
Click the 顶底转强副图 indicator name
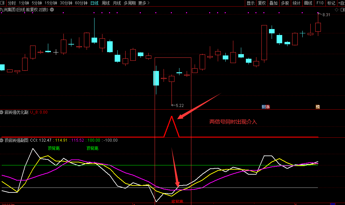pos(16,140)
